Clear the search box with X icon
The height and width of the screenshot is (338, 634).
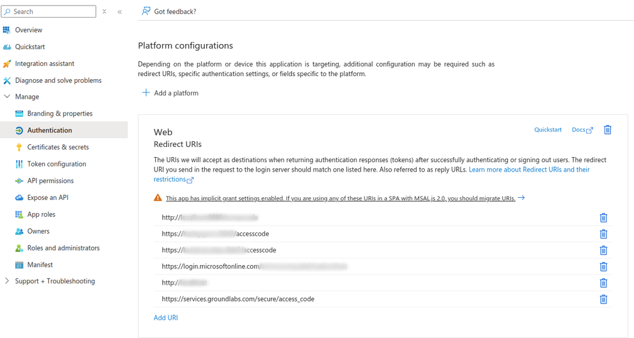(x=104, y=11)
